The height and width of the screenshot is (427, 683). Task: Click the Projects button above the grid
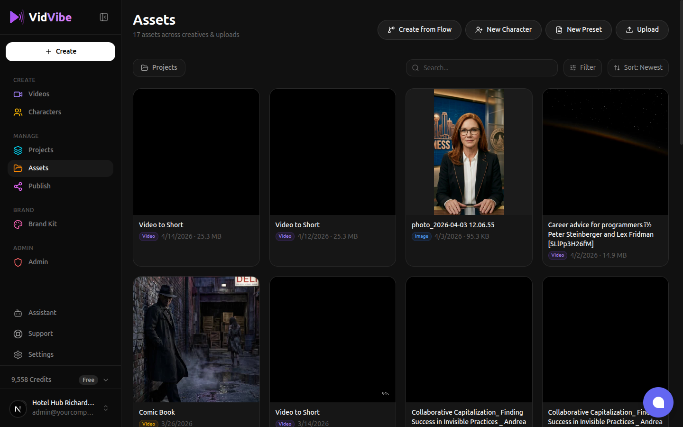click(159, 68)
